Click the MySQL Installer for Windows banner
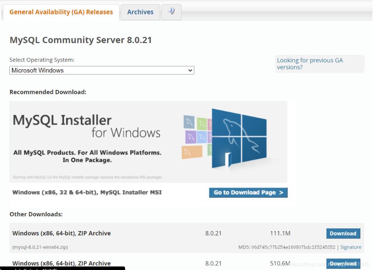 click(x=148, y=142)
